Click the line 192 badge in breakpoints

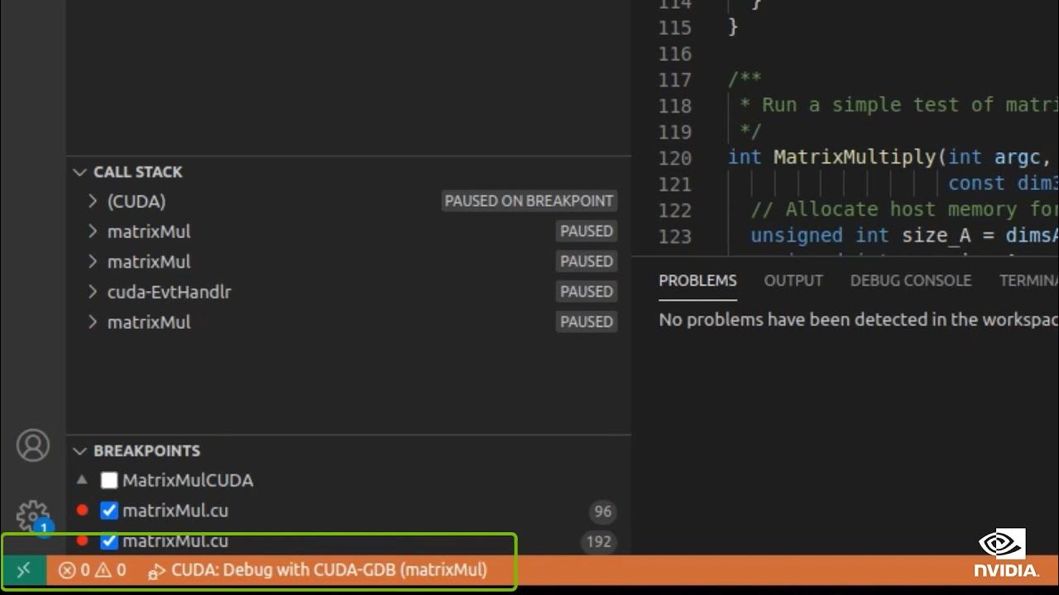click(x=599, y=542)
